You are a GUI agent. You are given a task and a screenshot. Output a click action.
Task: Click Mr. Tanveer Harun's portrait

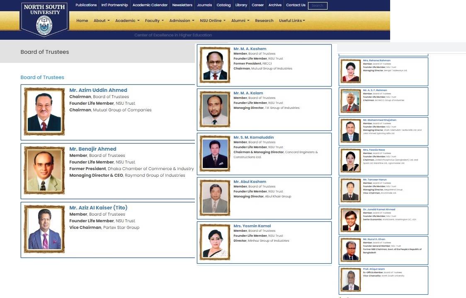(351, 190)
